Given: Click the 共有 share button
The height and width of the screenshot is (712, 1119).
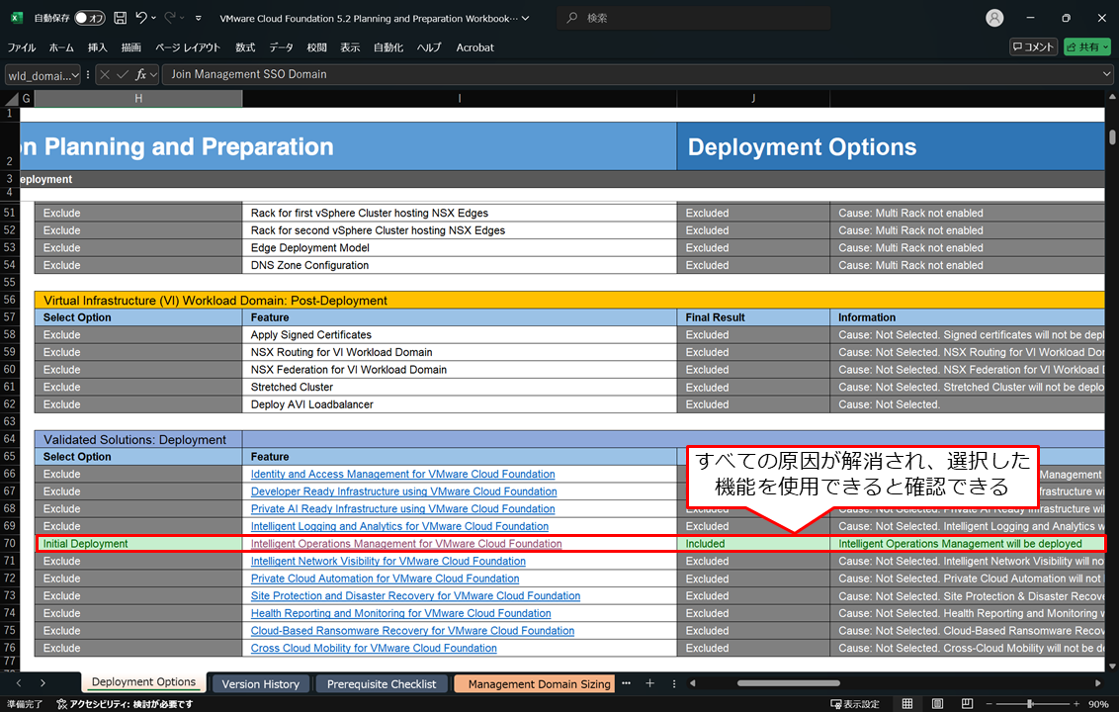Looking at the screenshot, I should click(x=1087, y=47).
